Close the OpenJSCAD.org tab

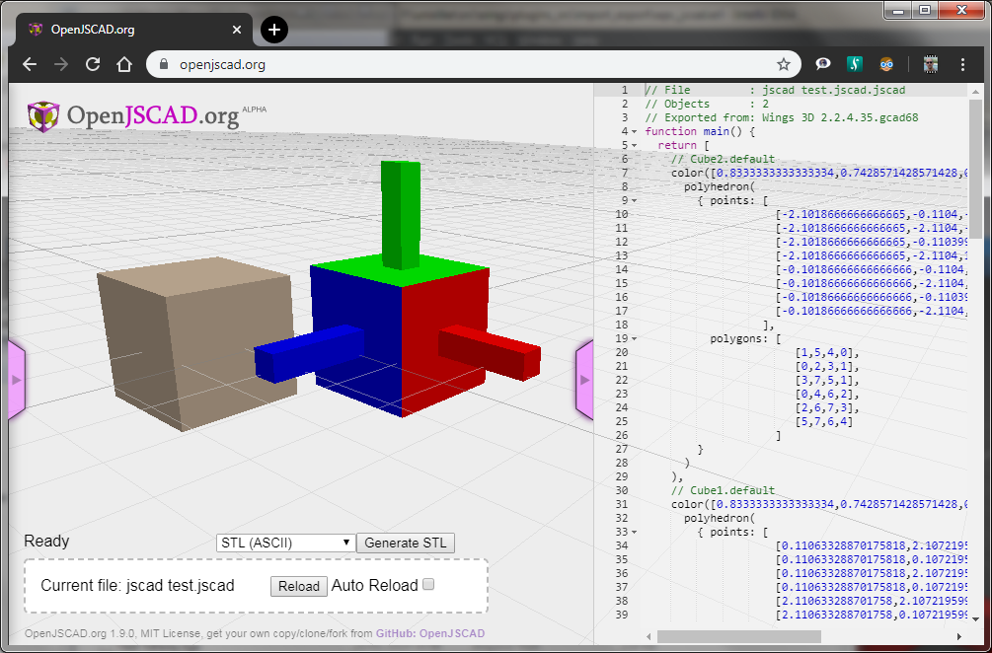237,30
